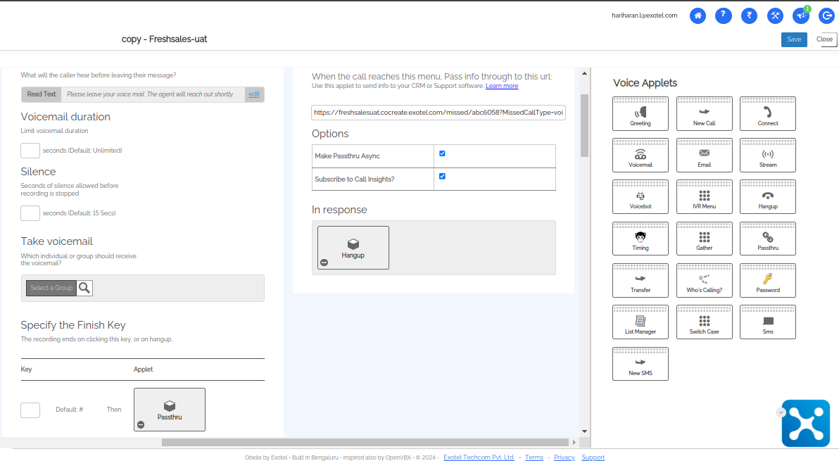
Task: Click the scroll up arrow
Action: [584, 73]
